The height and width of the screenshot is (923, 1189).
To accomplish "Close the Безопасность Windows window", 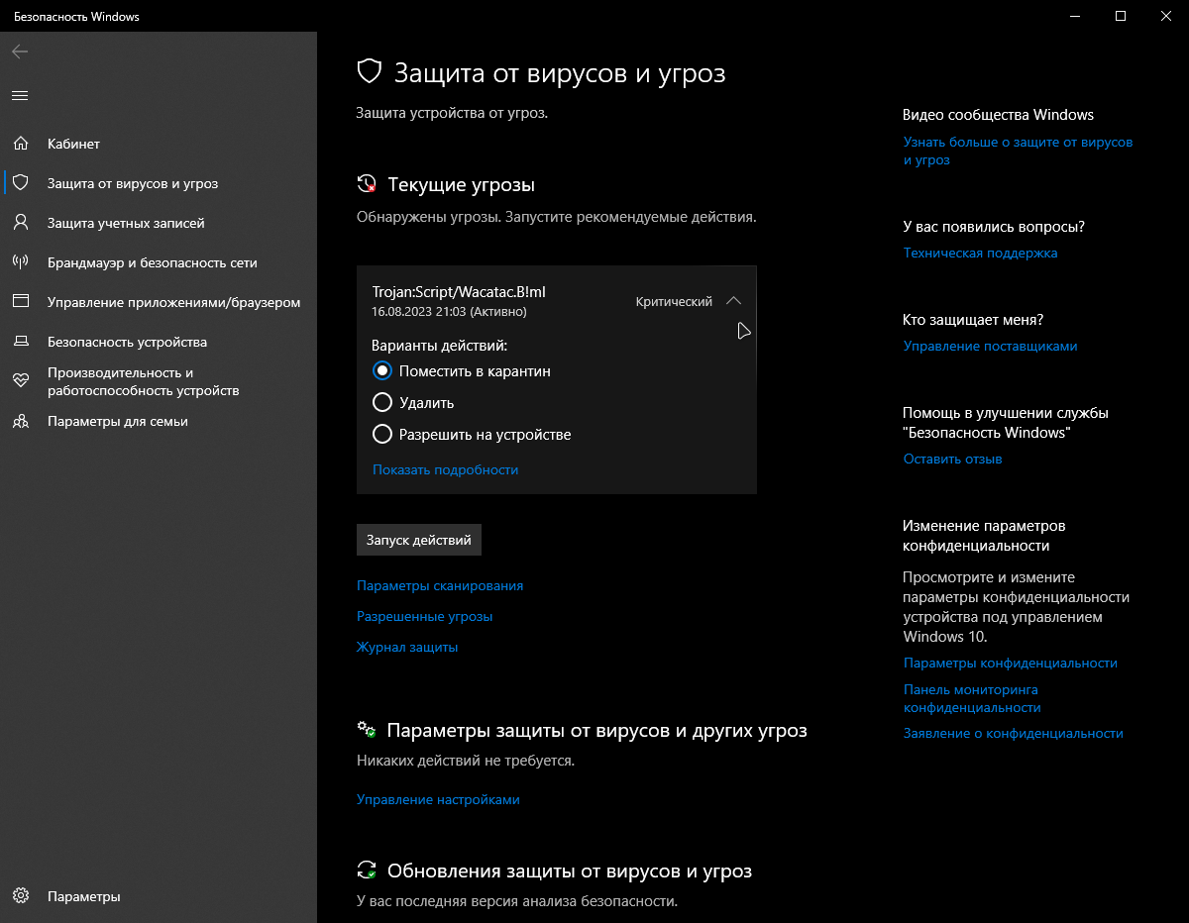I will (1165, 16).
